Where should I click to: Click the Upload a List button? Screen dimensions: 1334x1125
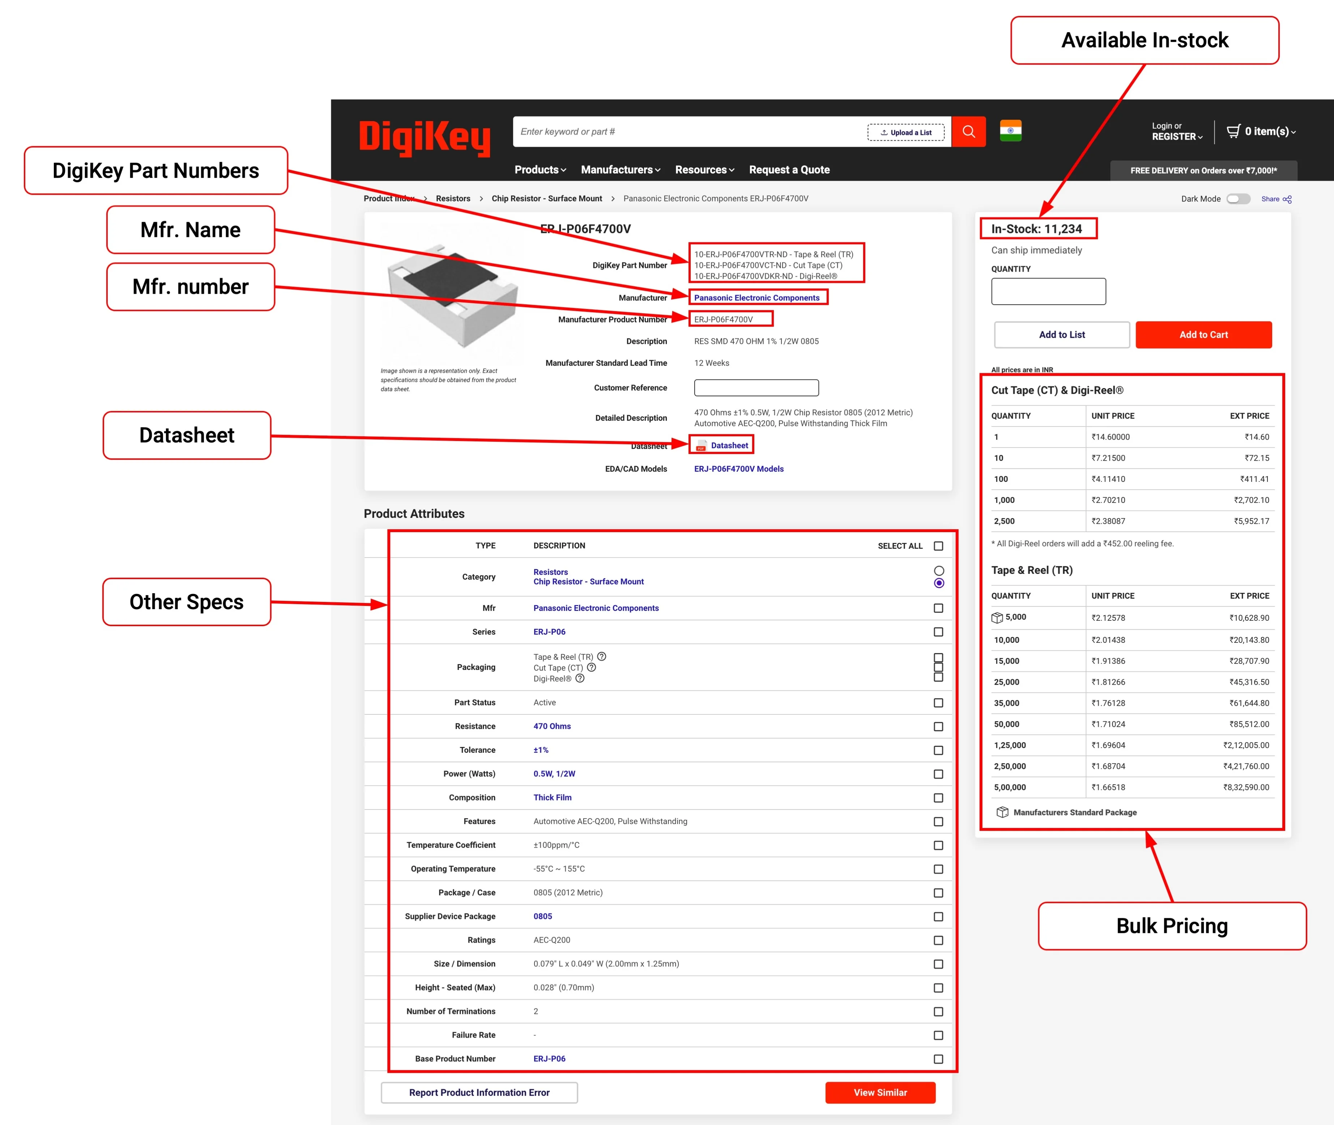pyautogui.click(x=906, y=133)
